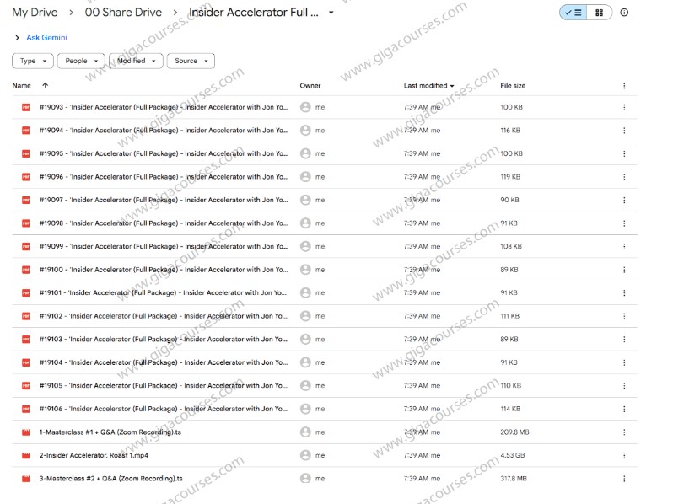
Task: Open the view details info icon
Action: [624, 13]
